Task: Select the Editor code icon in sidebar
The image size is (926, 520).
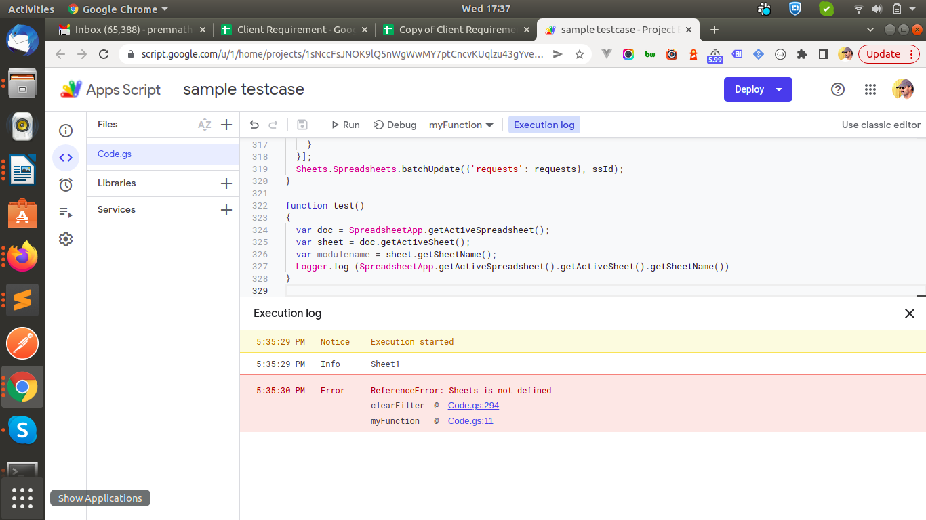Action: 66,158
